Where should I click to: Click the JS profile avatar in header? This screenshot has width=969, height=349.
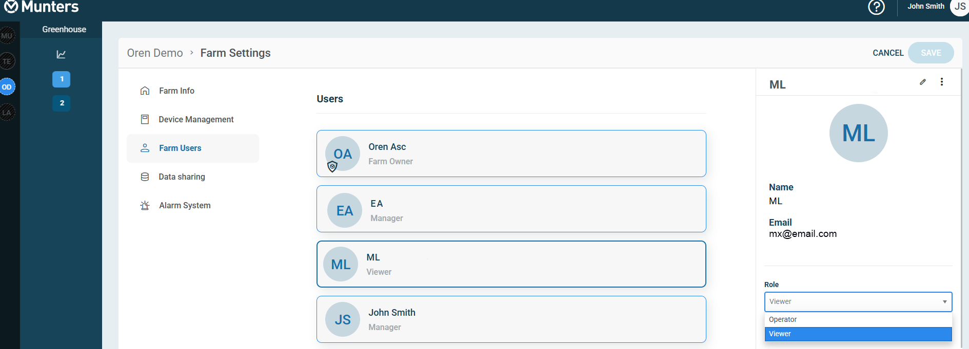(x=959, y=7)
